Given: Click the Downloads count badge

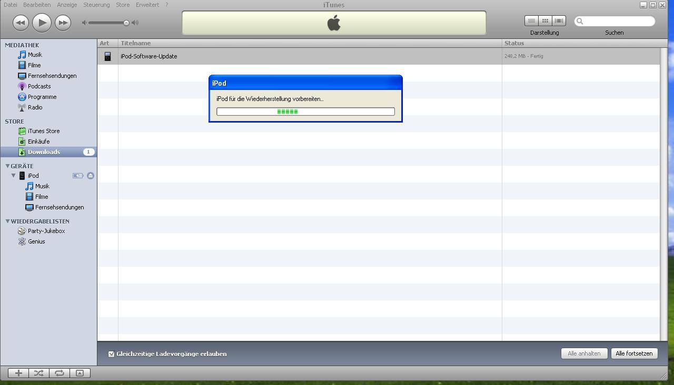Looking at the screenshot, I should tap(88, 152).
